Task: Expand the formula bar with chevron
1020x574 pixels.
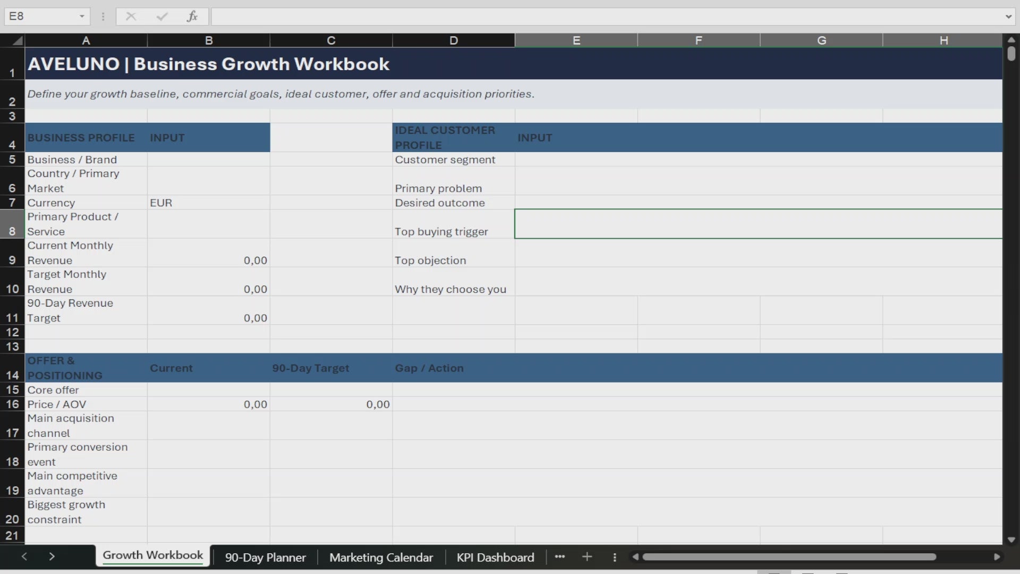Action: pos(1008,16)
